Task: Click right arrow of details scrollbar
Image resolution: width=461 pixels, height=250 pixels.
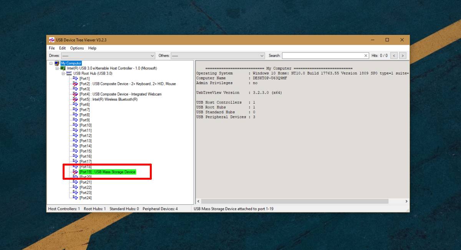Action: 406,201
